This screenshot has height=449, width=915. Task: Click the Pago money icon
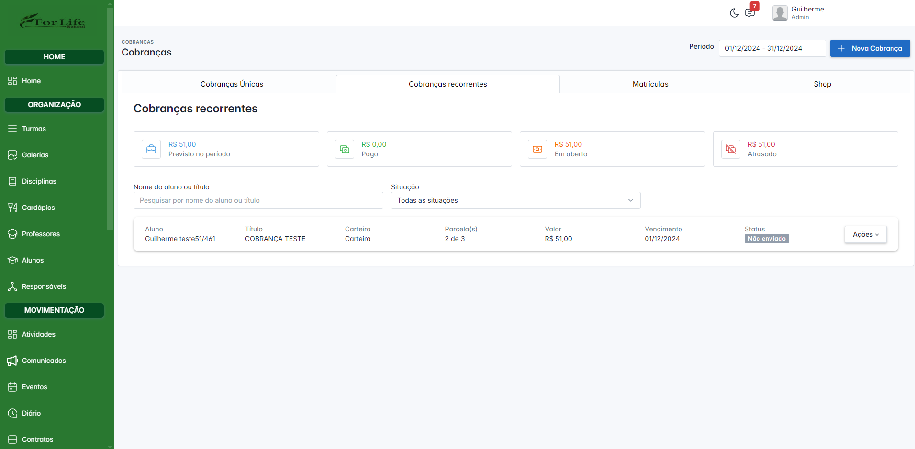pos(345,149)
